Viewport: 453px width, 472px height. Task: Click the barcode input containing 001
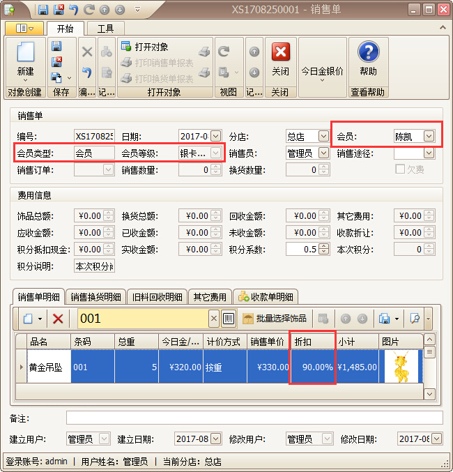143,319
